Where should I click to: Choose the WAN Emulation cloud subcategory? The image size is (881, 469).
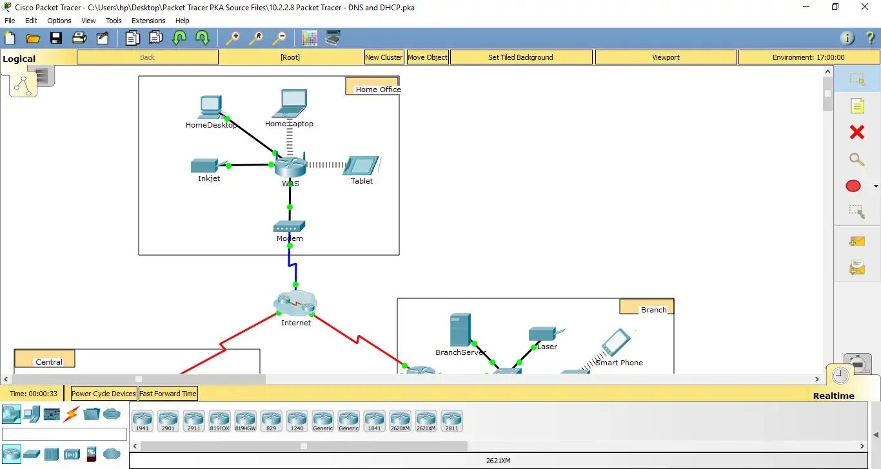tap(112, 454)
